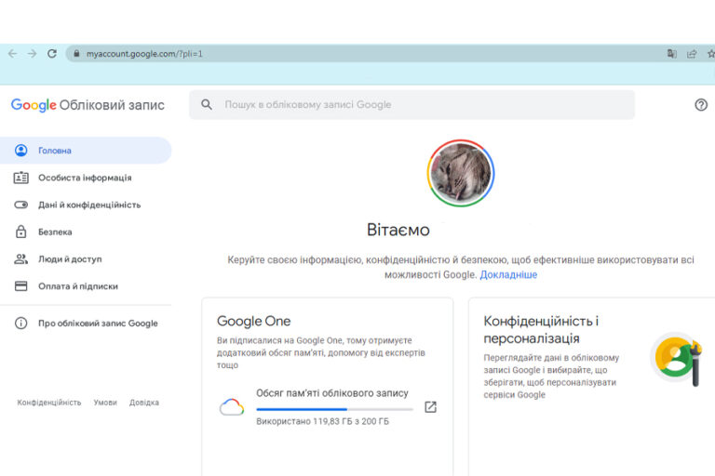Click the magnifier search icon
The height and width of the screenshot is (476, 715).
pos(207,105)
